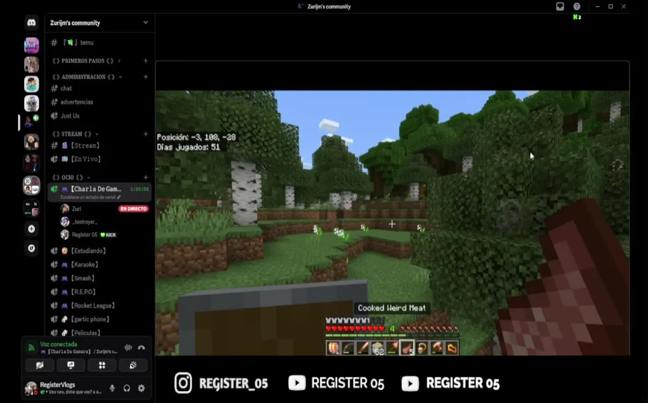Open the temu text channel
Screen dimensions: 648x403
click(x=99, y=43)
